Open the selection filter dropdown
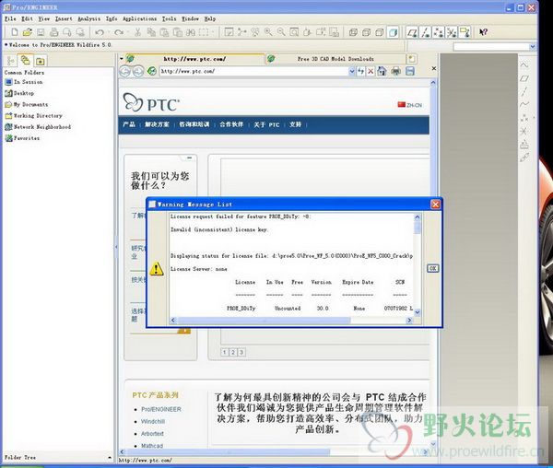 pyautogui.click(x=533, y=46)
